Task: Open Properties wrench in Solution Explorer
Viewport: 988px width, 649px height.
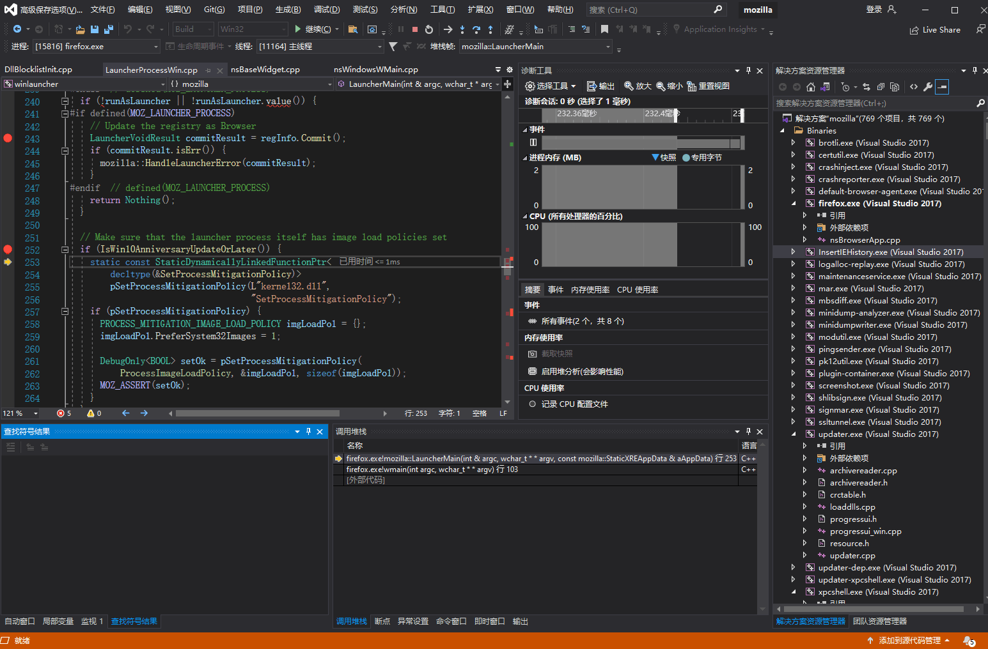Action: 928,87
